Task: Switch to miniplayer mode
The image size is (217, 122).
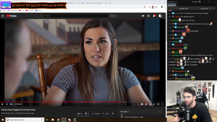Action: (x=150, y=104)
